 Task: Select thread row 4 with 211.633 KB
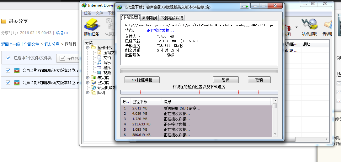tap(197, 124)
